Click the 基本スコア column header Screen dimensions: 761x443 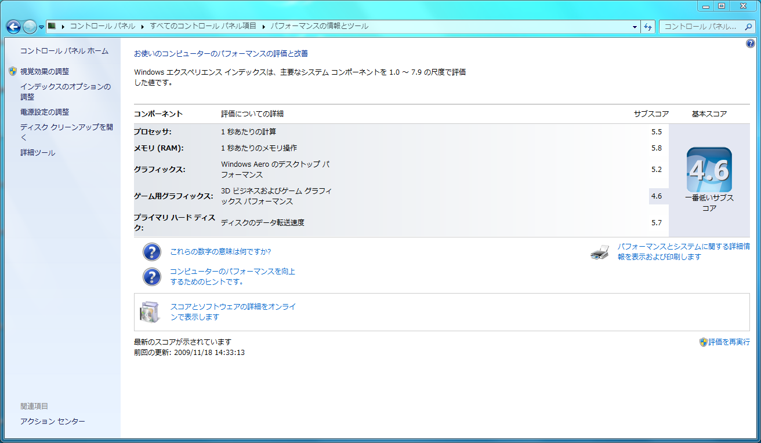709,114
